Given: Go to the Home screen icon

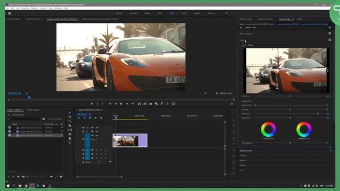Looking at the screenshot, I should click(10, 13).
